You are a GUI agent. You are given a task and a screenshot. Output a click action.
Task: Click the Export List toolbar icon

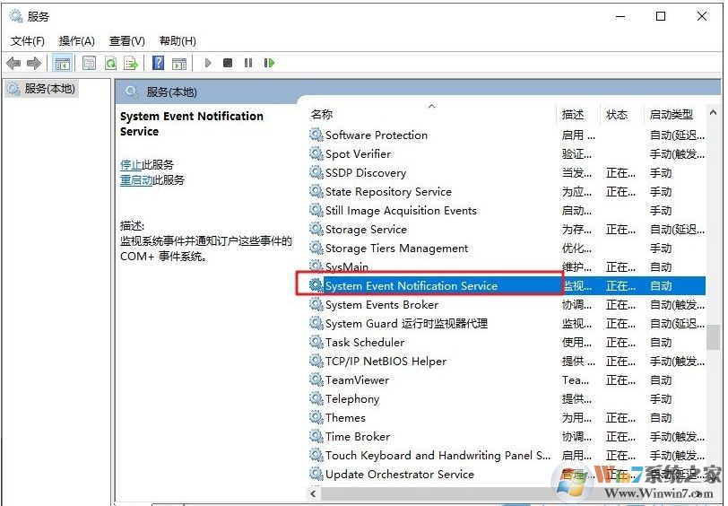[x=131, y=63]
